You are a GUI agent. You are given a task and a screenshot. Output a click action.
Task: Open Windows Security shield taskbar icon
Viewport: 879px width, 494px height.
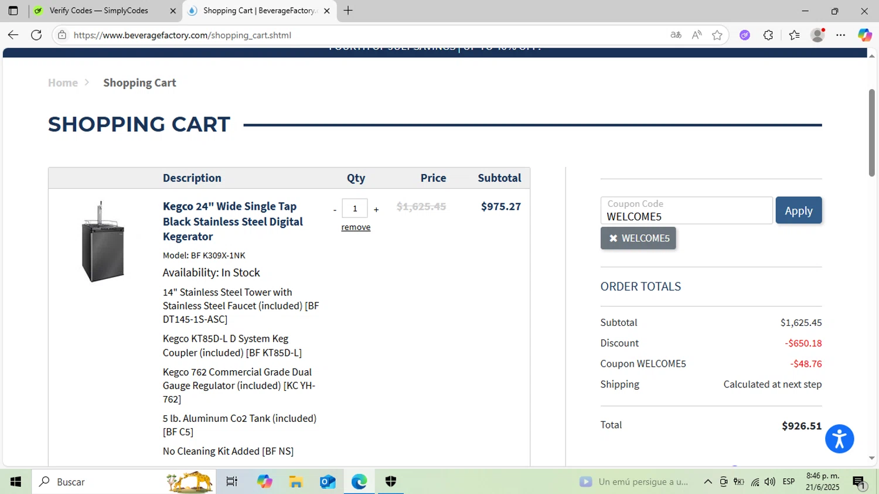pos(391,482)
